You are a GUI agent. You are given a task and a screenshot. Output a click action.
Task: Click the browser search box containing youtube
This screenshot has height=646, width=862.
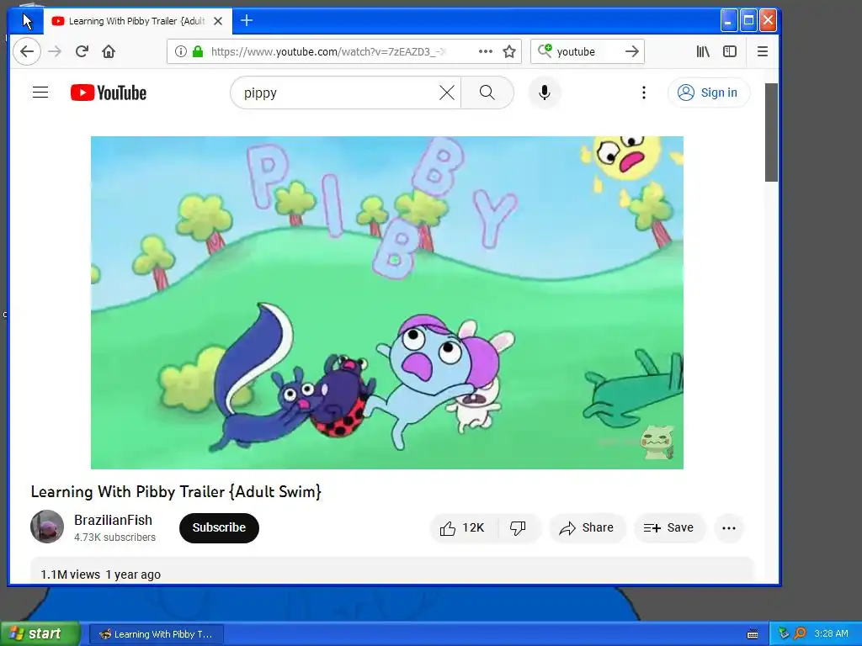[x=588, y=51]
